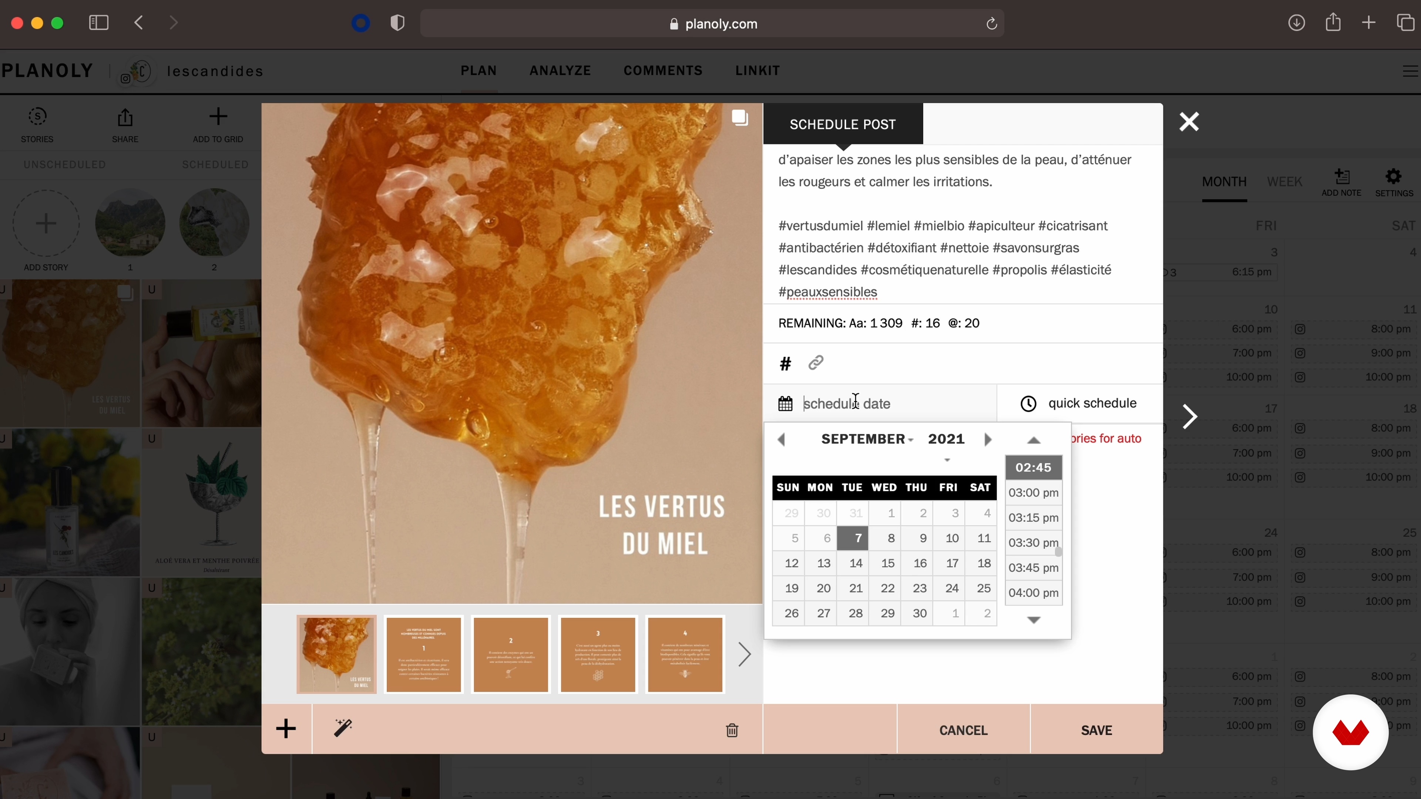
Task: Open a new Safari tab
Action: 1368,23
